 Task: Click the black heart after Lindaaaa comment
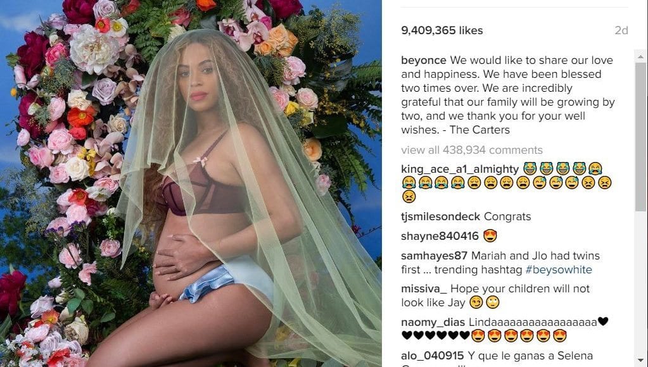(604, 321)
